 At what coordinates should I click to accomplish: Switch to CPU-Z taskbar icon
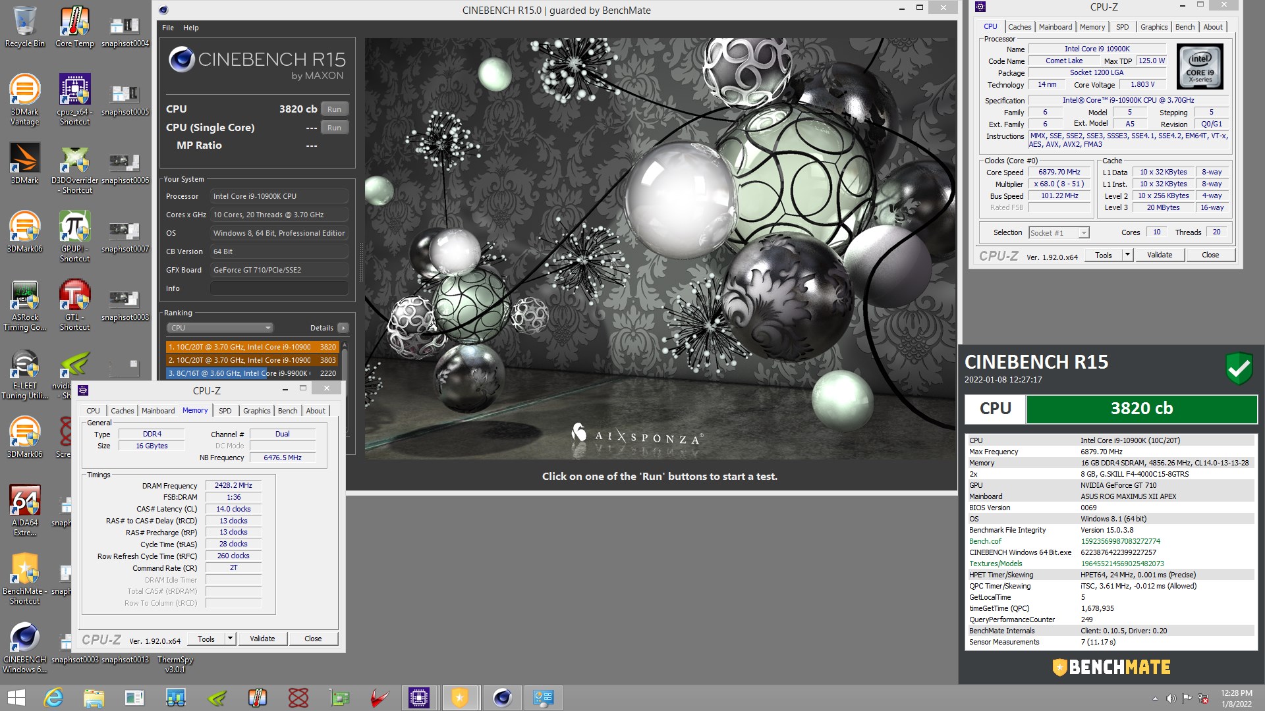[x=419, y=698]
